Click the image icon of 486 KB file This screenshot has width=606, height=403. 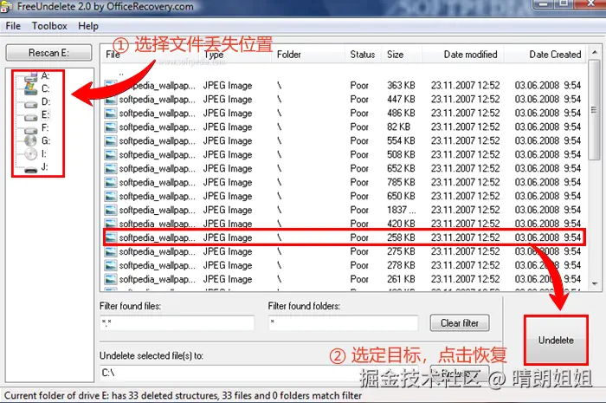(111, 114)
